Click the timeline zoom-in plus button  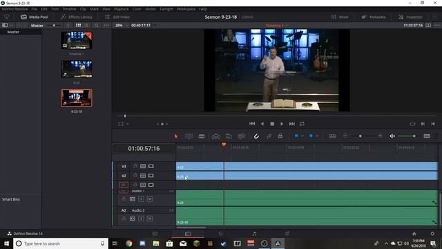pyautogui.click(x=380, y=136)
